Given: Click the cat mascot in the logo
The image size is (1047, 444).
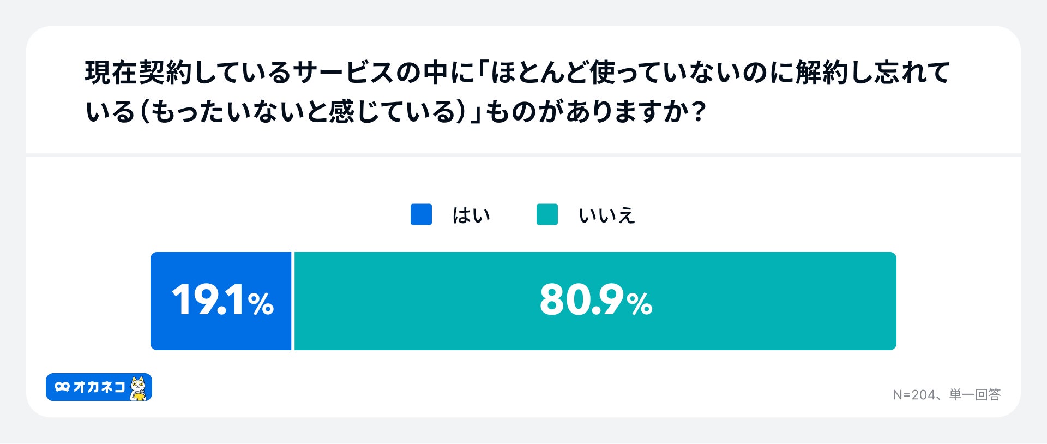Looking at the screenshot, I should pos(139,388).
